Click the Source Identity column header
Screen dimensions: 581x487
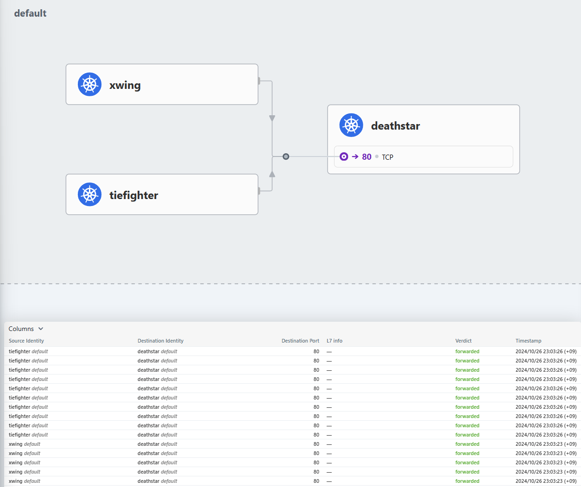tap(26, 341)
